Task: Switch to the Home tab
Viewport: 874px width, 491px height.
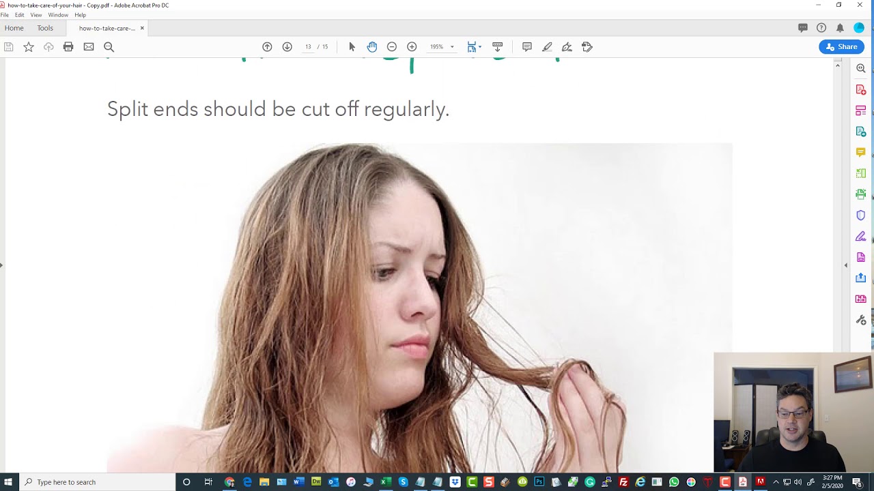Action: pos(14,28)
